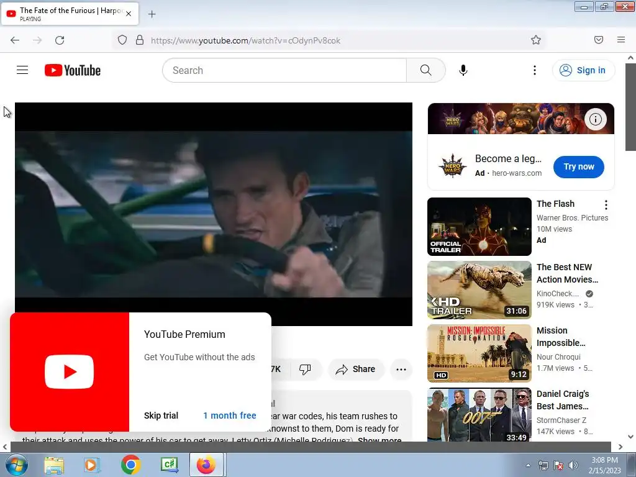Go back with browser back arrow
Screen dimensions: 636x477
coord(15,40)
